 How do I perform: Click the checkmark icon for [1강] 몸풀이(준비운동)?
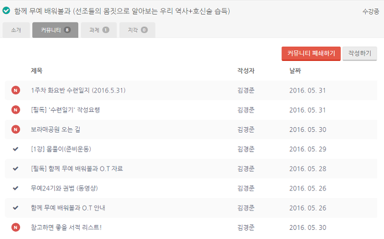click(x=15, y=149)
